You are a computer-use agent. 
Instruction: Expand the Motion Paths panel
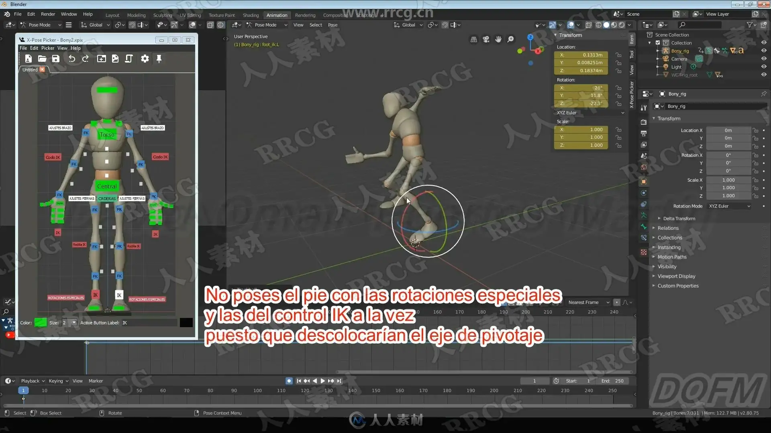pos(672,257)
